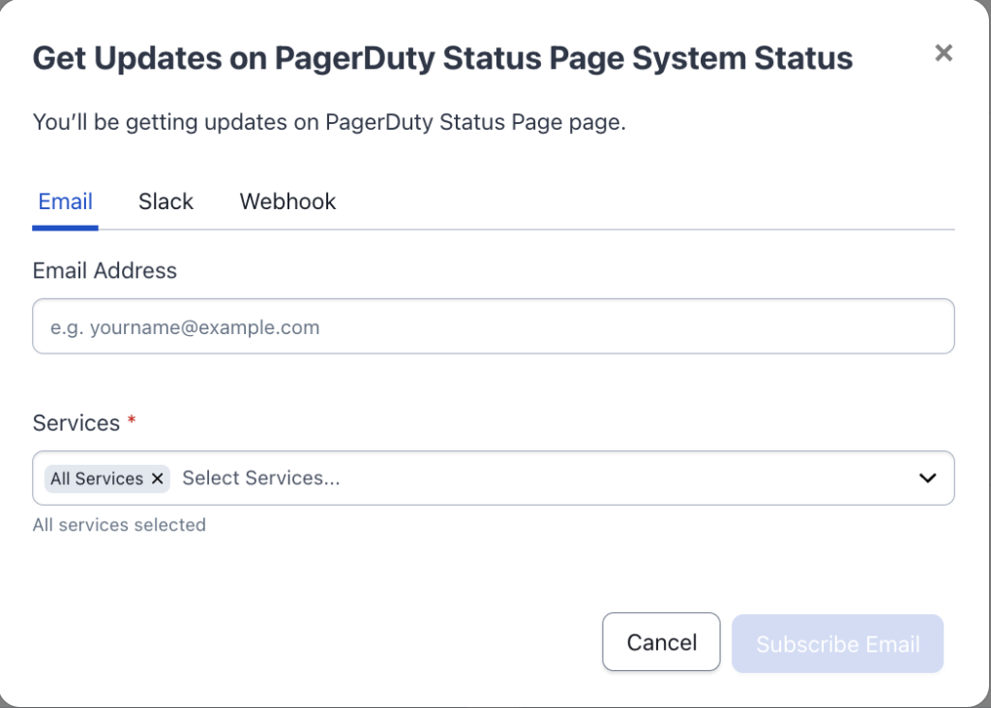Click the Subscribe Email button

pos(837,643)
